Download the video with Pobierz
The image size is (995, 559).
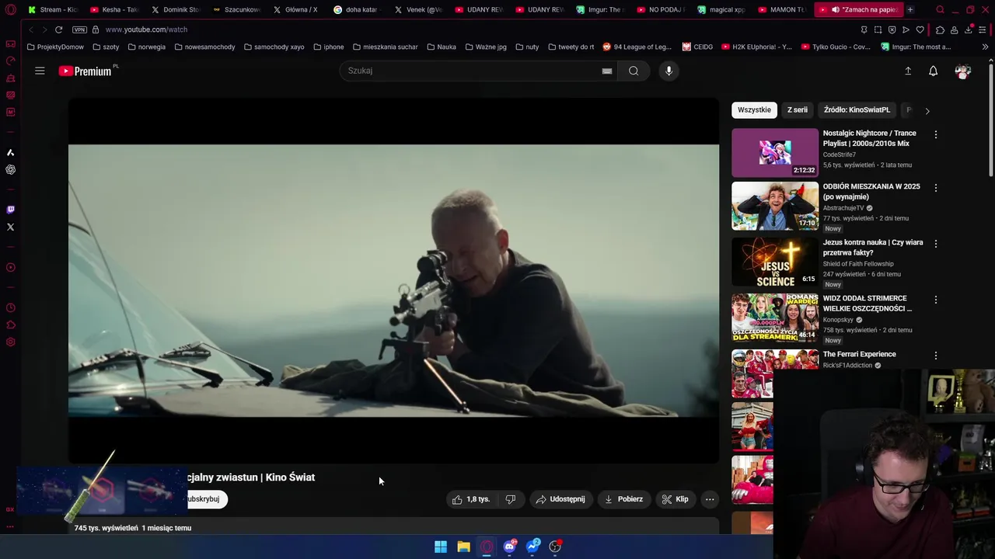coord(623,499)
